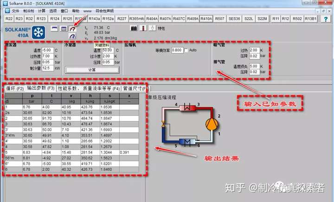Viewport: 334px width, 202px height.
Task: Select refrigerant R407A
Action: [x=166, y=19]
